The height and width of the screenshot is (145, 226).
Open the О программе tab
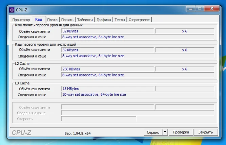point(139,20)
